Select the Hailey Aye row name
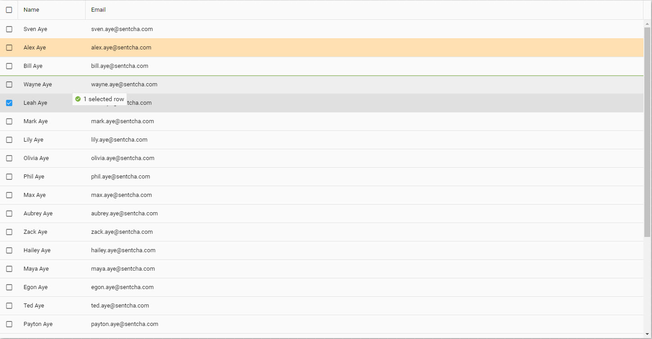The height and width of the screenshot is (339, 652). point(37,250)
